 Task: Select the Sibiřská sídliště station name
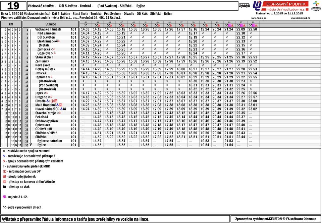click(46, 133)
